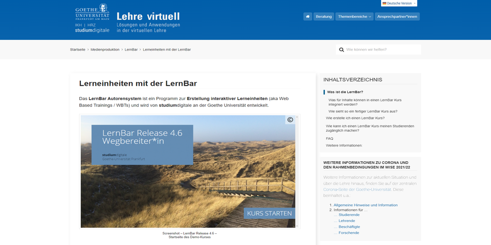This screenshot has width=491, height=245.
Task: Open the Ansprechpartner*innen menu item
Action: (x=397, y=16)
